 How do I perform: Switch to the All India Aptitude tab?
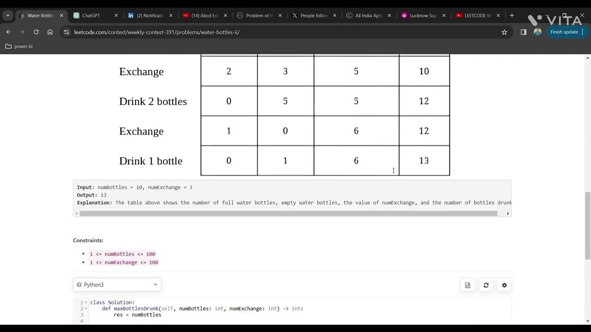pos(368,15)
